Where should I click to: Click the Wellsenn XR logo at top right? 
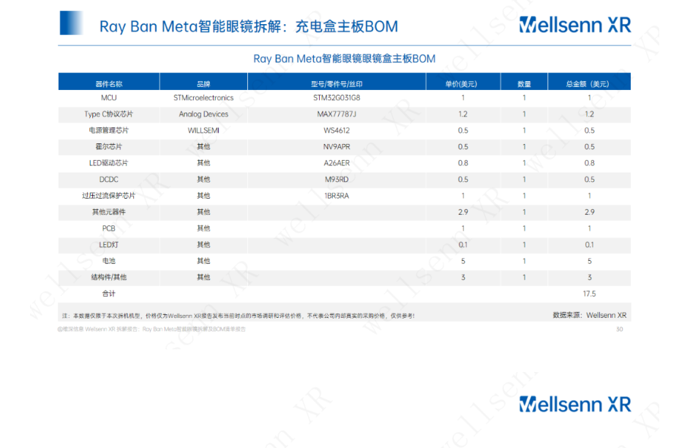click(575, 25)
